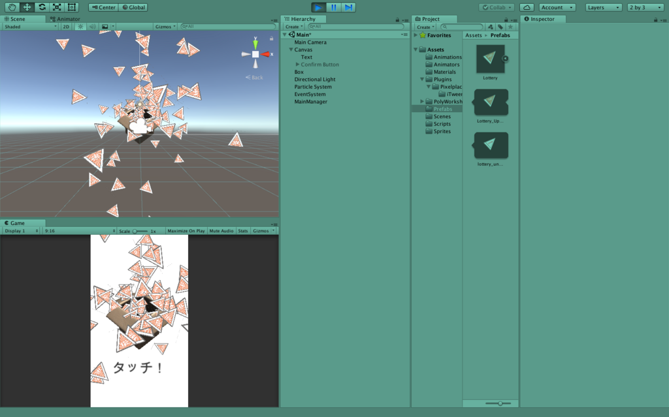Adjust the Game view Scale slider
Image resolution: width=669 pixels, height=417 pixels.
coord(140,231)
